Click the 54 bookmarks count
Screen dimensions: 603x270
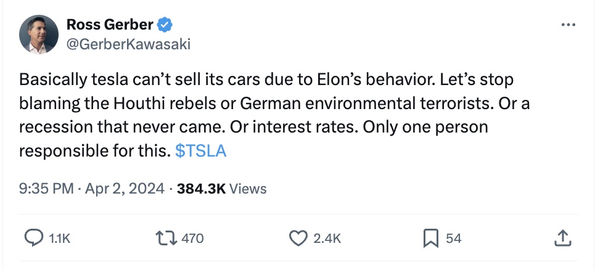[453, 238]
